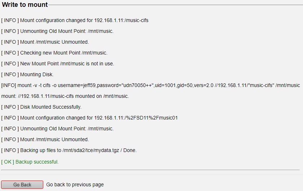
Task: Click the horizontal divider below the log
Action: [x=150, y=170]
